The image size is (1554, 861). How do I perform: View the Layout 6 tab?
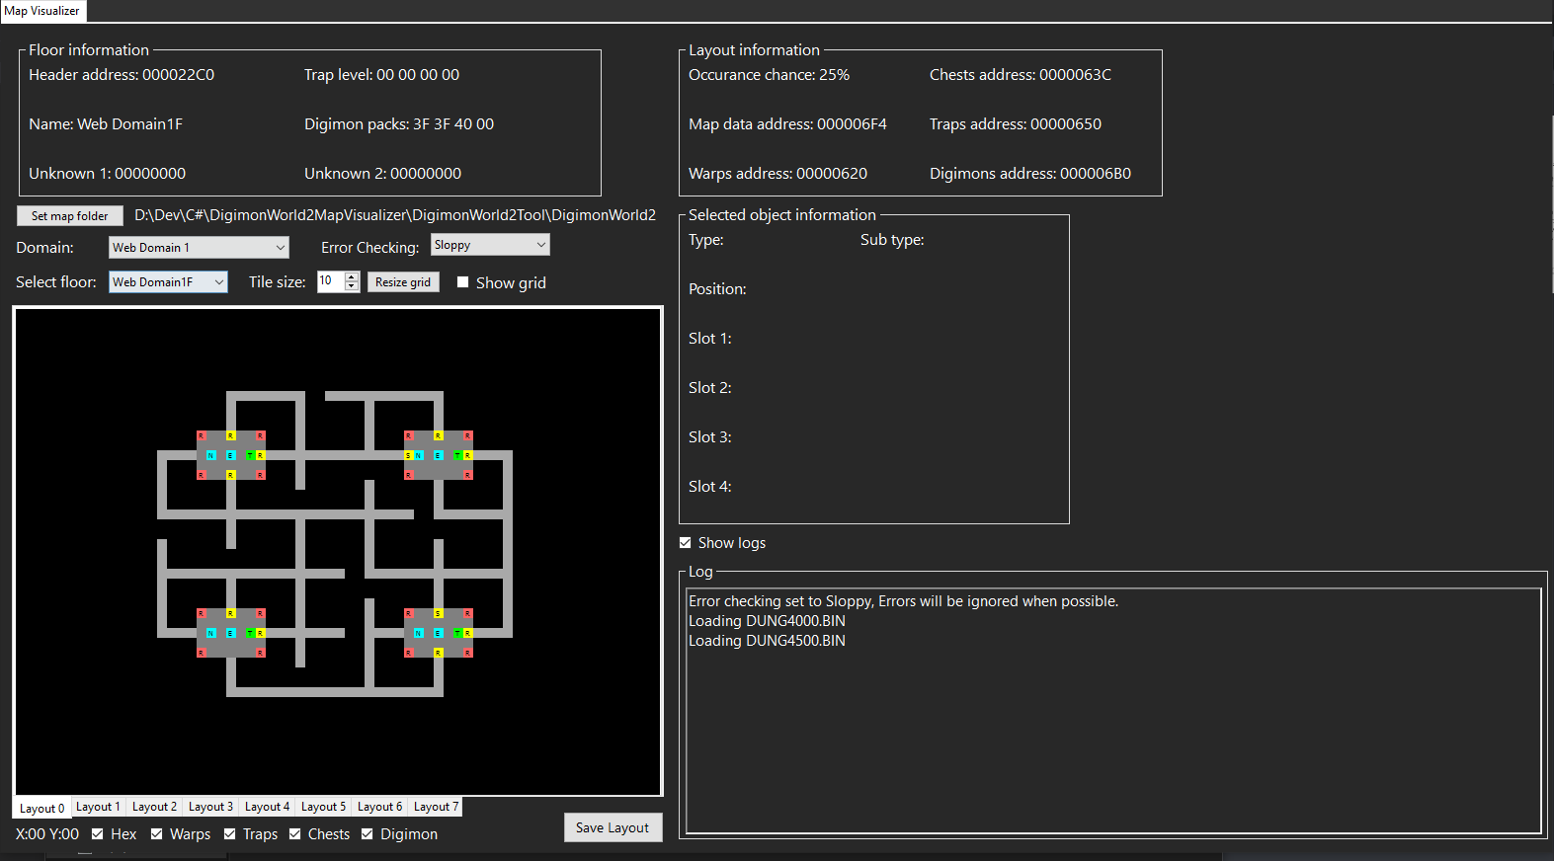[379, 807]
